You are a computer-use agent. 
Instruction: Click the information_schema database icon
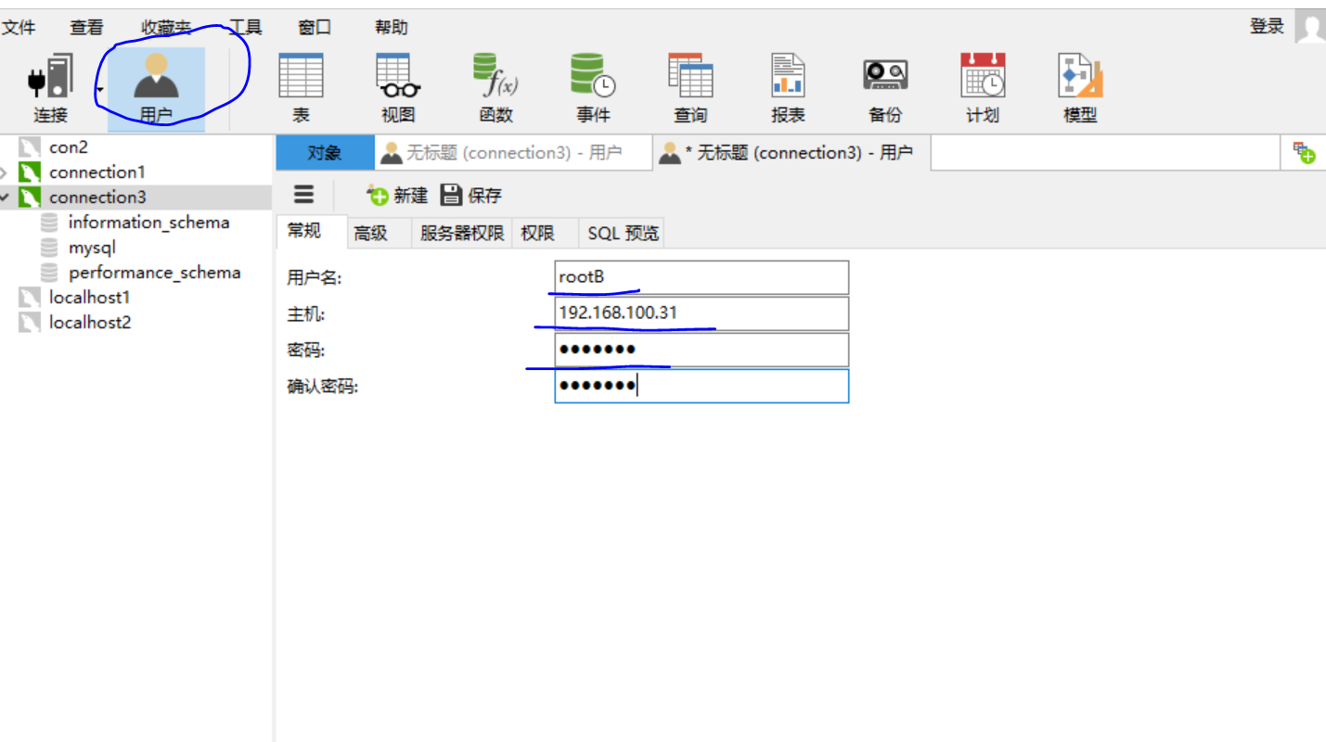[x=50, y=223]
